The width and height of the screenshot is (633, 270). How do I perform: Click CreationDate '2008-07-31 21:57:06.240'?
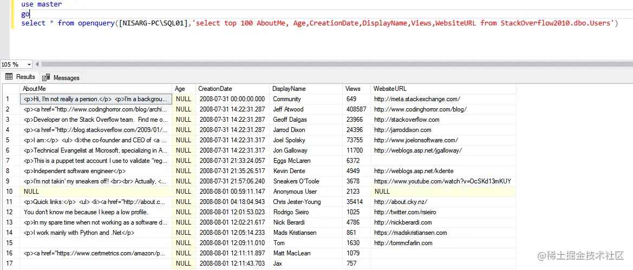232,181
